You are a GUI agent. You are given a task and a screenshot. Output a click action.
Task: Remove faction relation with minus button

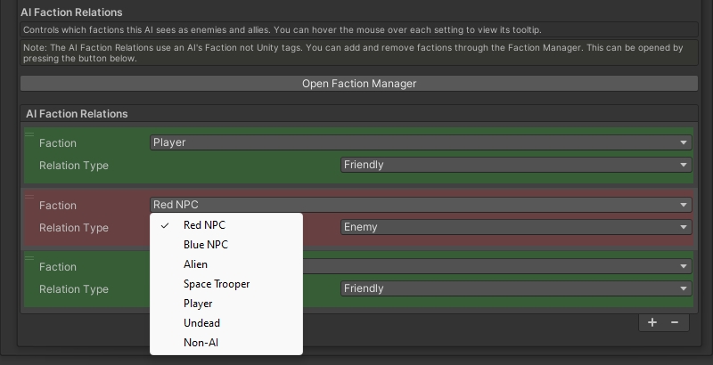click(675, 322)
